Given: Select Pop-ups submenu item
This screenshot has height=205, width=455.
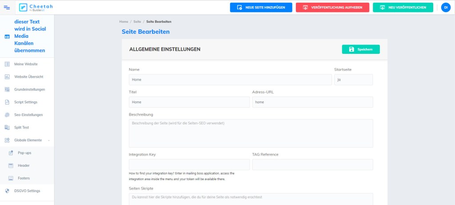Looking at the screenshot, I should (24, 153).
